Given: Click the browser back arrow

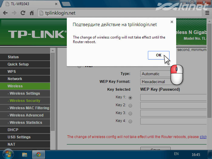Looking at the screenshot, I should (x=5, y=13).
